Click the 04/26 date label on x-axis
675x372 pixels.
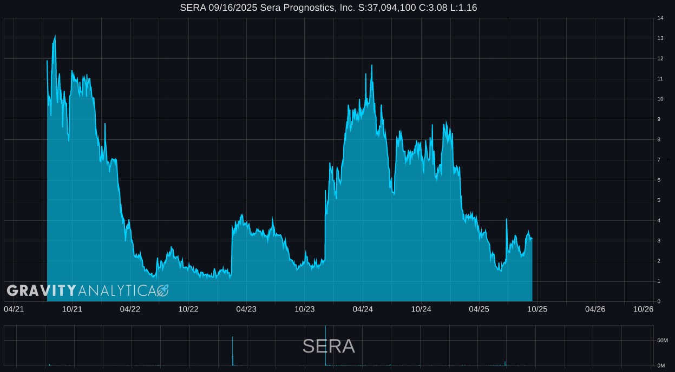tap(595, 309)
